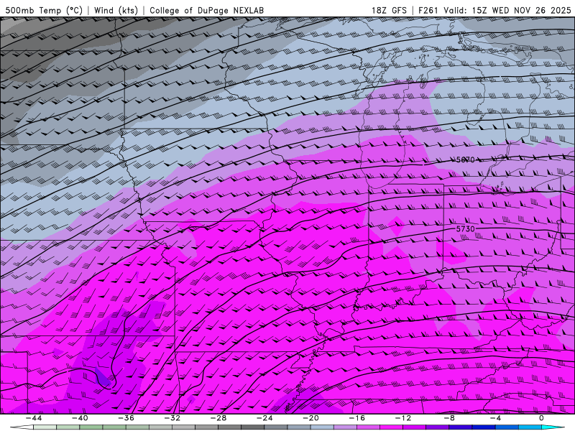Click the -12 colorbar tick label

click(x=403, y=418)
